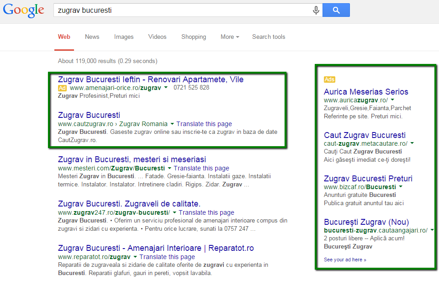The width and height of the screenshot is (439, 281).
Task: Open the Shopping tab
Action: click(x=194, y=37)
